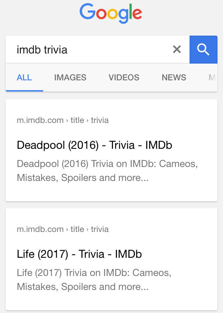Click m.imdb.com above the Life result
The width and height of the screenshot is (223, 313).
40,229
